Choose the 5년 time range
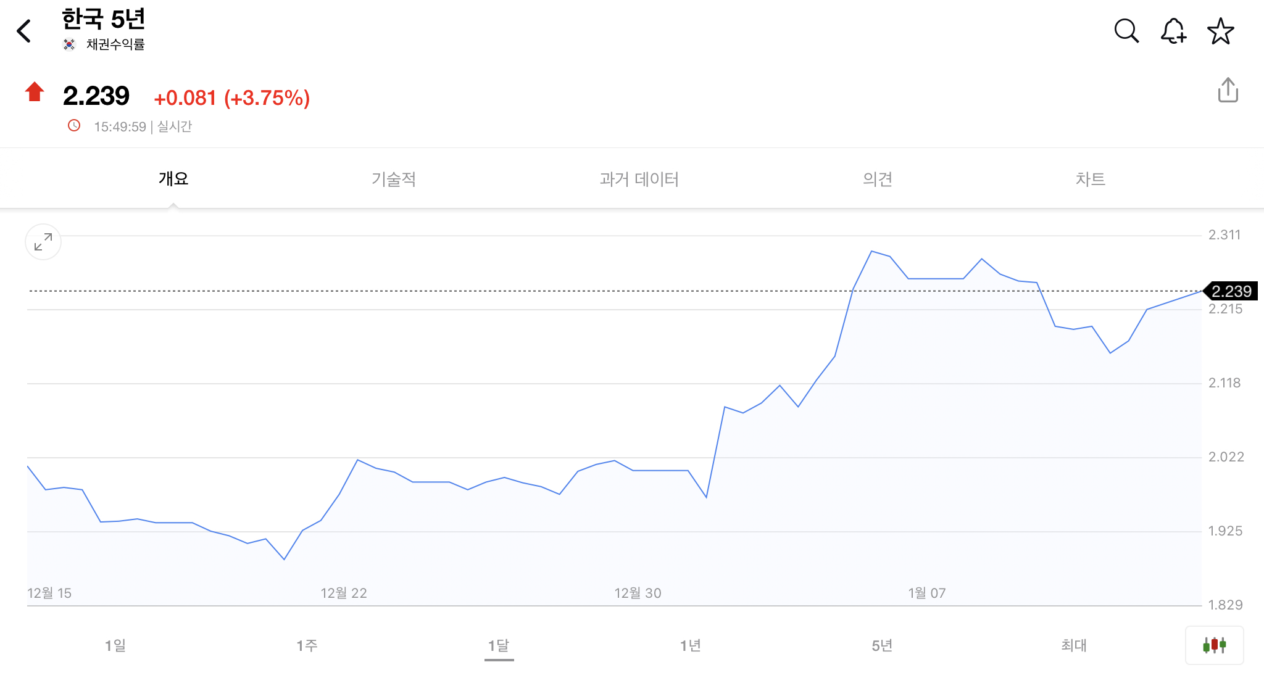This screenshot has height=678, width=1264. [883, 645]
